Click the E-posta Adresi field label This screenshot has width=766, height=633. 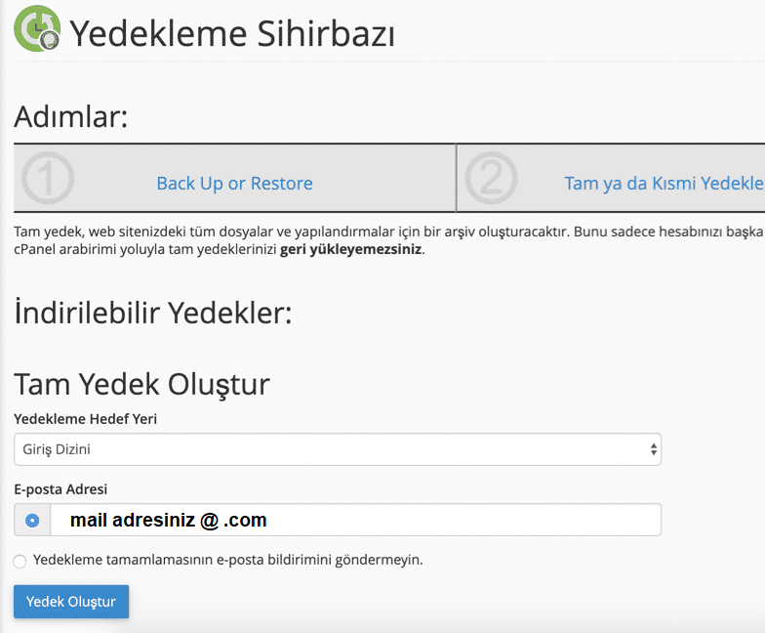60,489
